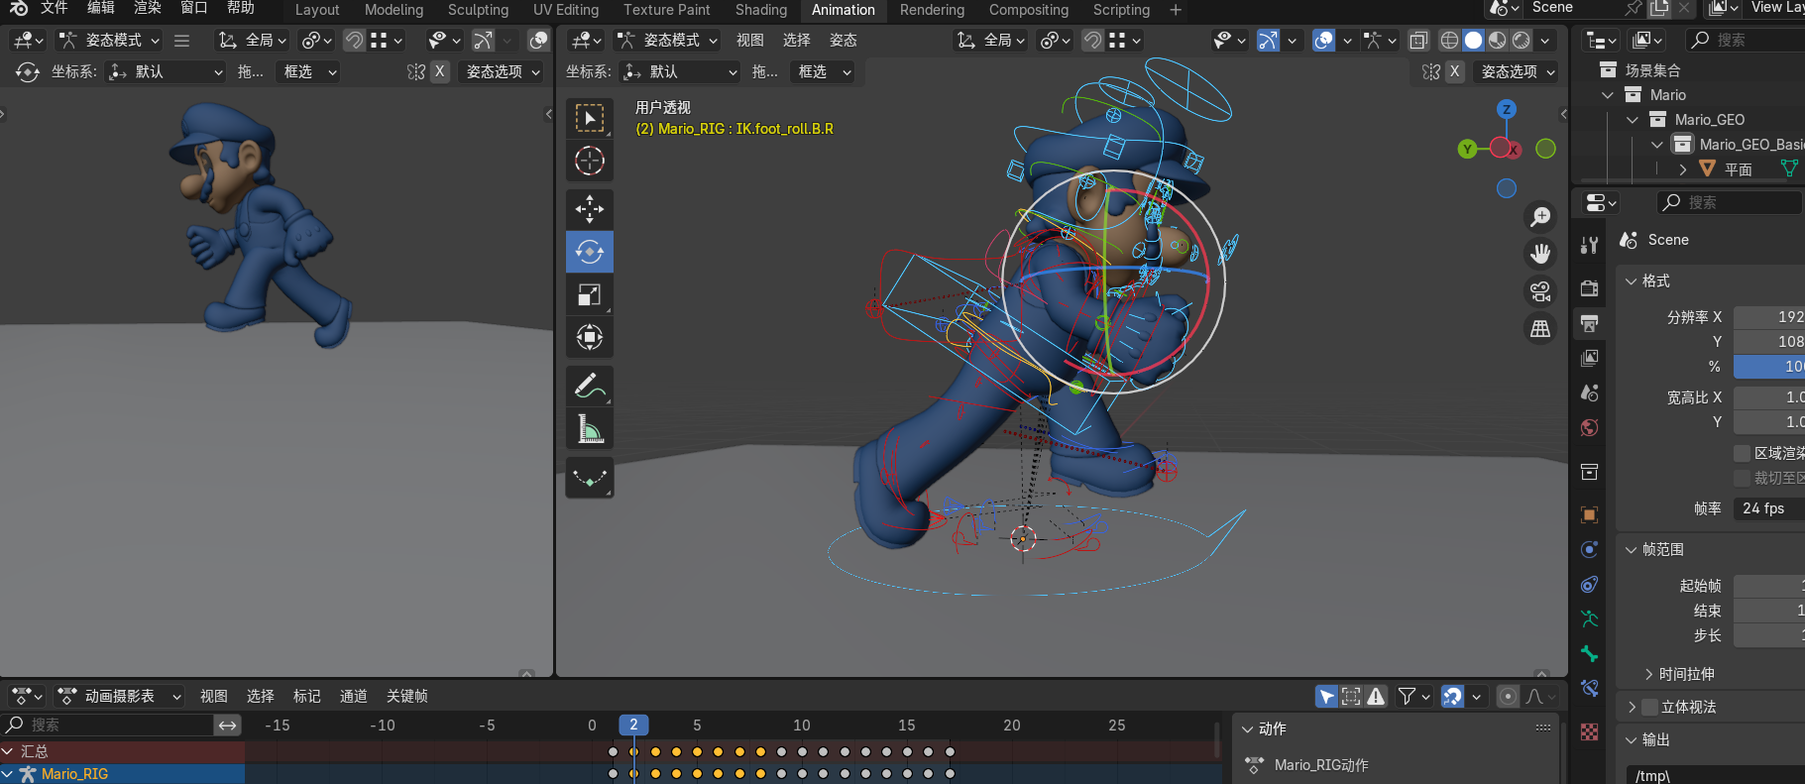
Task: Adjust the resolution percentage slider
Action: tap(1769, 367)
